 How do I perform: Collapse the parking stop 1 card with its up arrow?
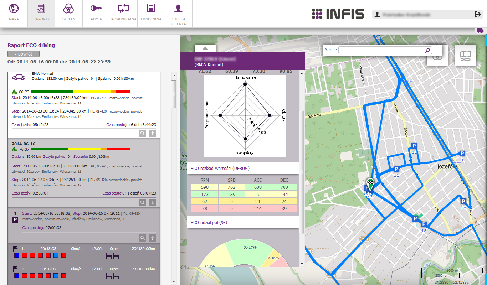click(152, 238)
